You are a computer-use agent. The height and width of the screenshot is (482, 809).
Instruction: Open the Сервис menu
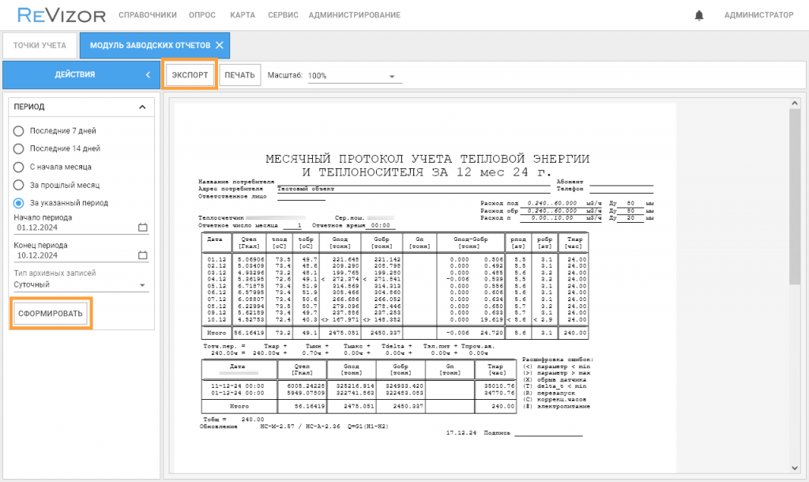pyautogui.click(x=283, y=15)
